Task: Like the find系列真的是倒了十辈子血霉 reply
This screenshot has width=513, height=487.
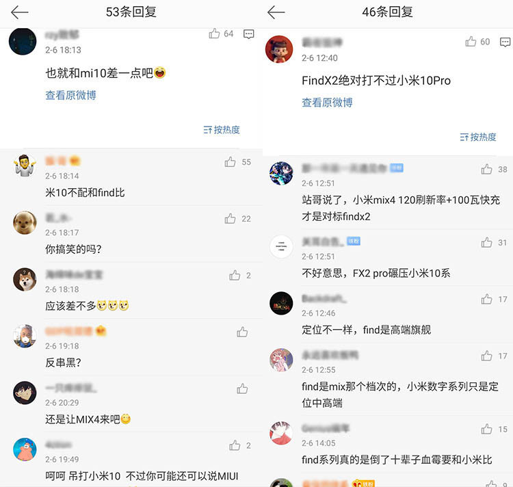Action: click(486, 429)
